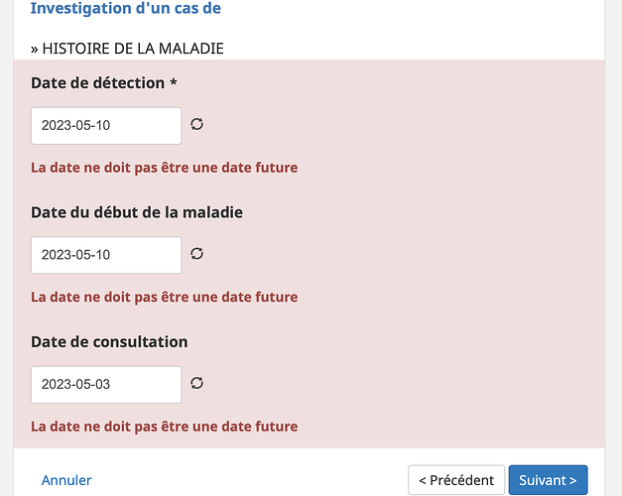Open the Investigation d'un cas de heading
This screenshot has height=496, width=622.
[x=126, y=9]
